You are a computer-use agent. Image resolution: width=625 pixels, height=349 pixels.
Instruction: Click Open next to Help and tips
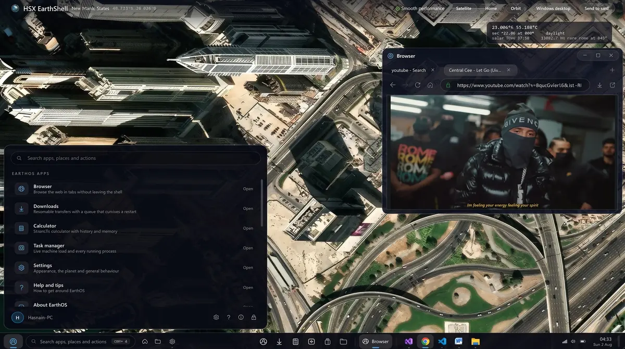[x=248, y=288]
